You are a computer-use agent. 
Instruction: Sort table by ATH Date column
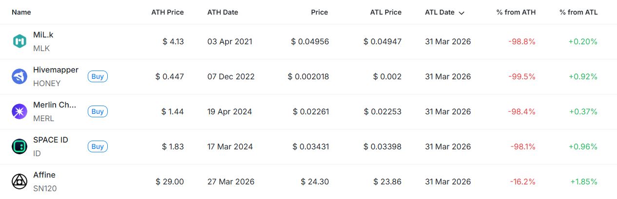point(223,12)
